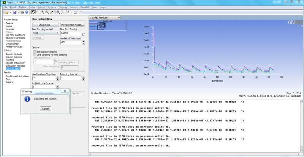This screenshot has height=157, width=304.
Task: Click the window layout arrangement icon
Action: point(68,12)
